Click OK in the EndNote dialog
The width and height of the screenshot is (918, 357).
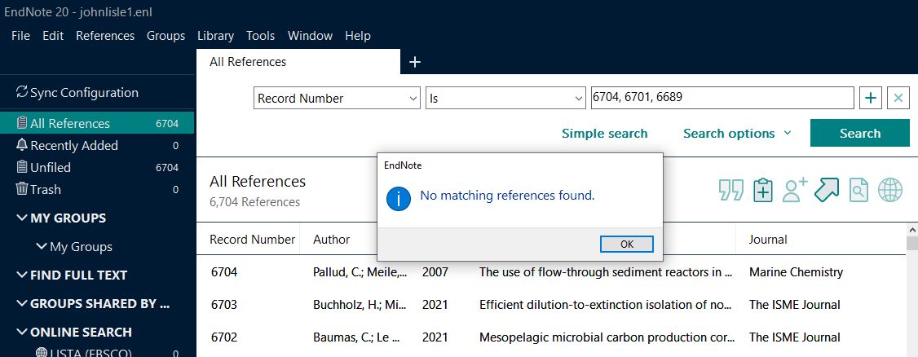click(626, 244)
